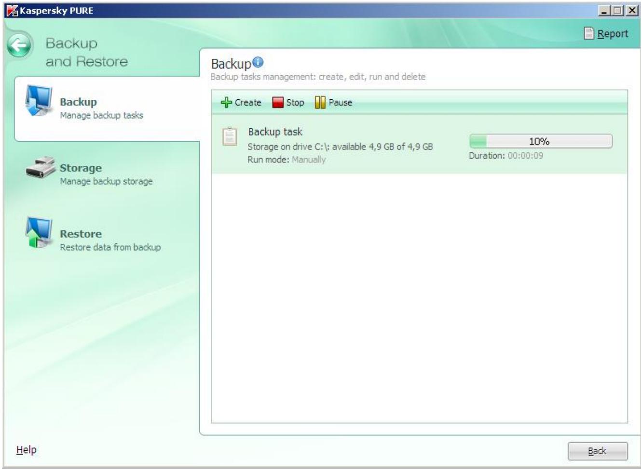Click the yellow Pause bars icon
The width and height of the screenshot is (642, 469).
click(x=320, y=102)
